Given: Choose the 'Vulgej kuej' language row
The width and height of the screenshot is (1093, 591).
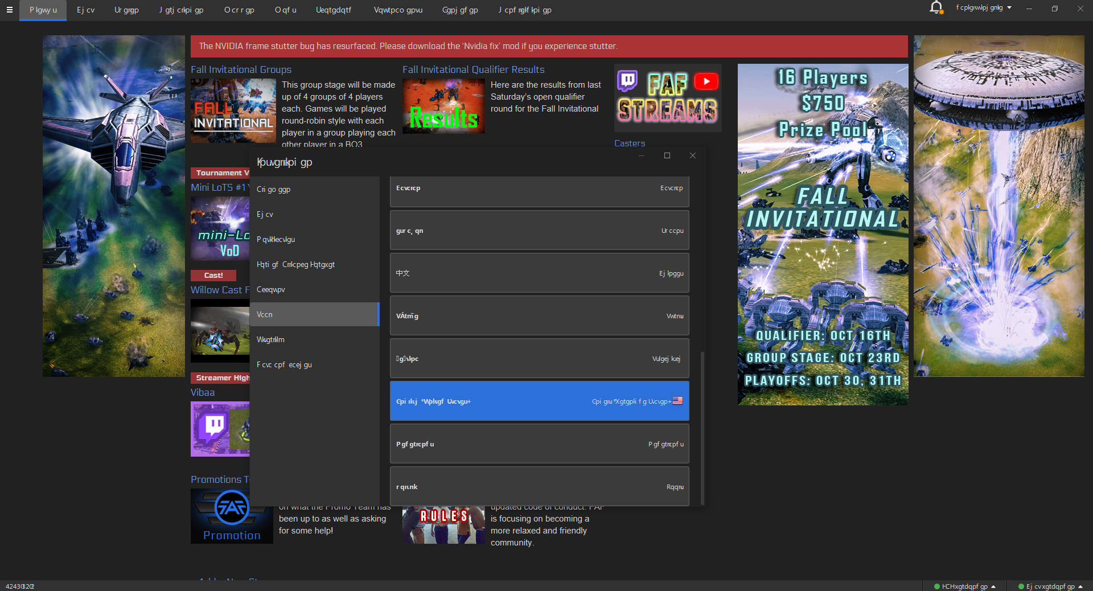Looking at the screenshot, I should click(539, 358).
